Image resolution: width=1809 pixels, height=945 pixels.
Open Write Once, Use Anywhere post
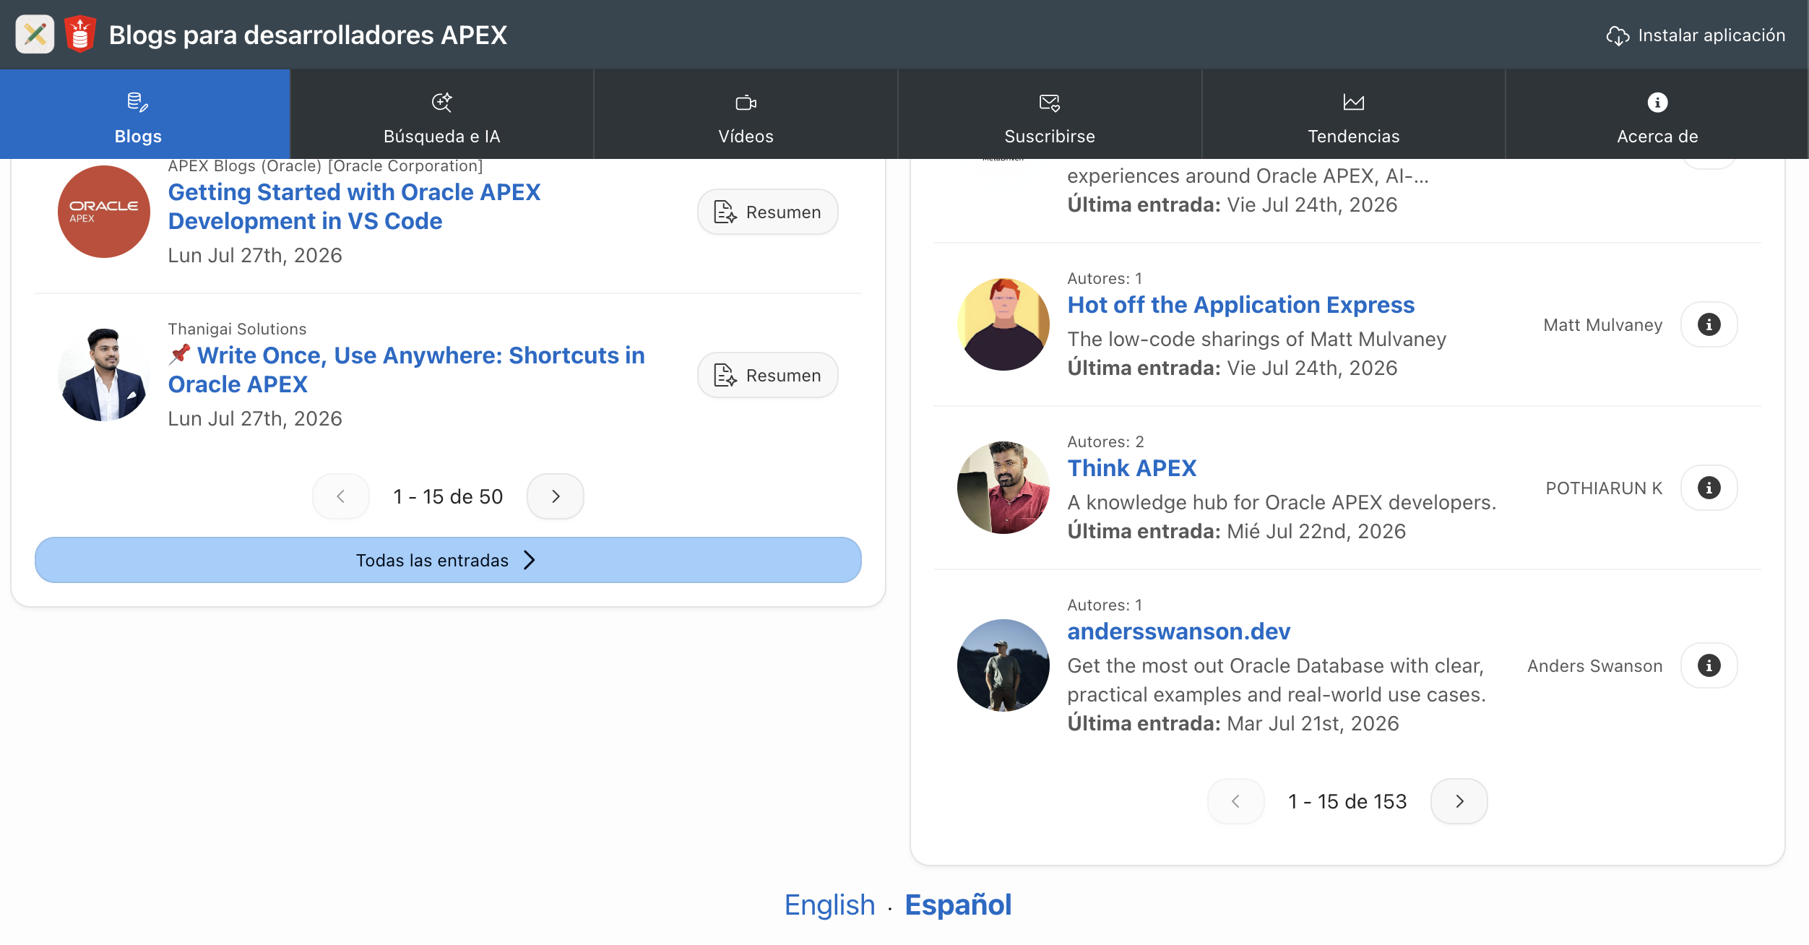coord(407,369)
